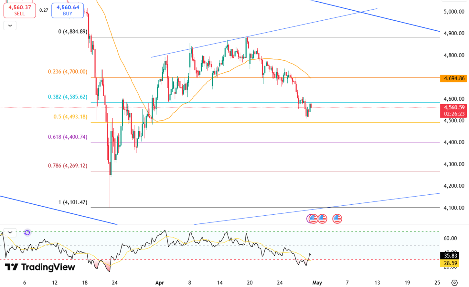Open the rightmost US flag economic event
This screenshot has height=287, width=469.
(x=337, y=219)
